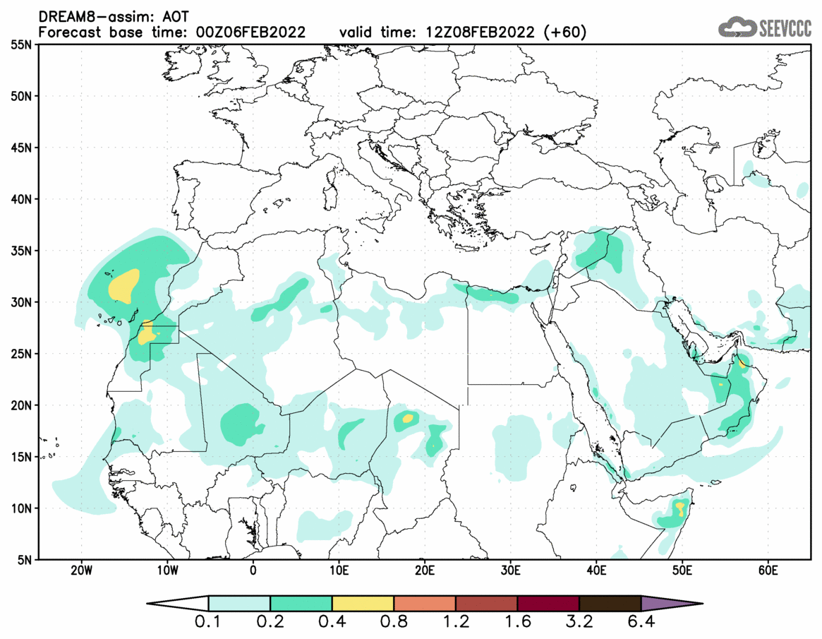Click the light cyan 0.1–0.2 colorbar swatch
Viewport: 822px width, 639px height.
click(x=239, y=603)
